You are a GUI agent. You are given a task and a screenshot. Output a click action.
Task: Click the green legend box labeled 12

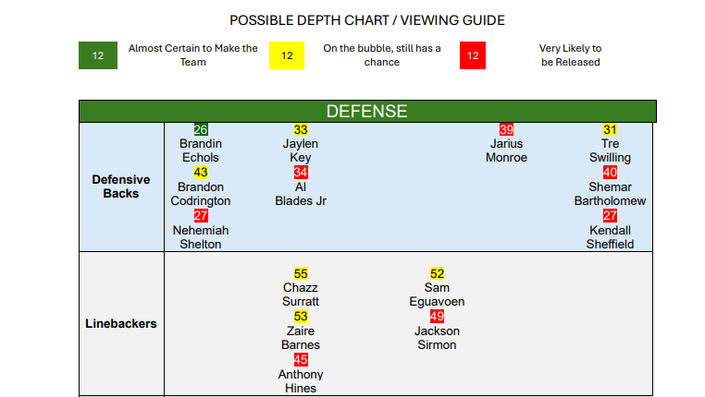[x=98, y=55]
